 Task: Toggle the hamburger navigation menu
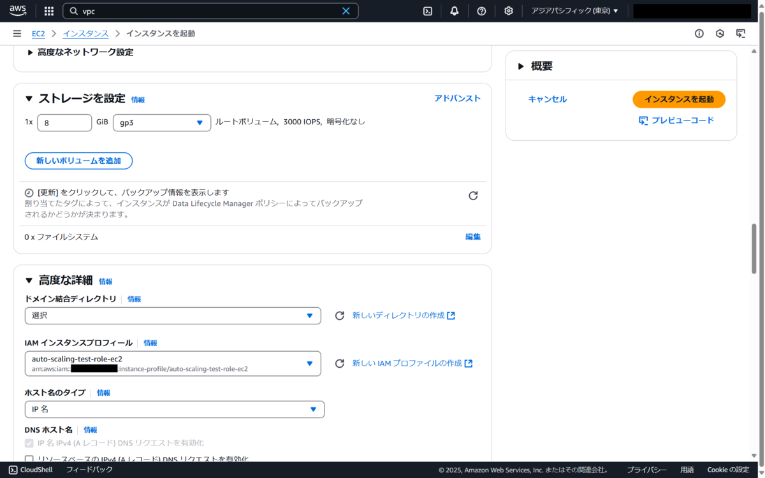(17, 33)
